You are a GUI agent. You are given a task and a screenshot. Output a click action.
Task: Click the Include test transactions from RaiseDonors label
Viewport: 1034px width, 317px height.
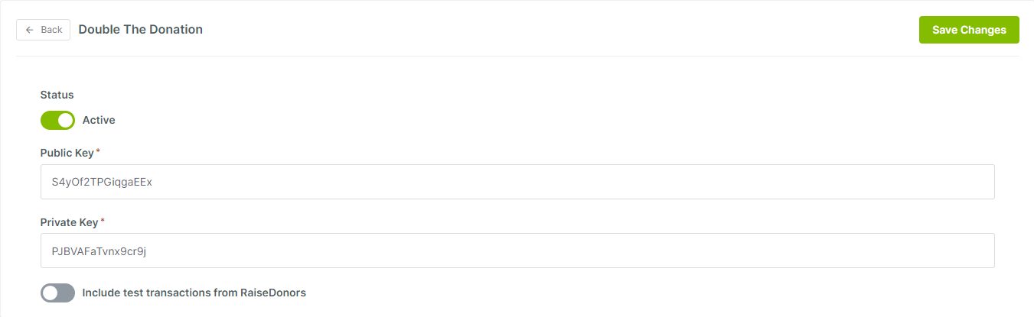(x=194, y=293)
